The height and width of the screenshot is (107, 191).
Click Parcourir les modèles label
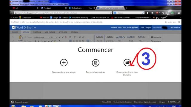click(x=95, y=72)
